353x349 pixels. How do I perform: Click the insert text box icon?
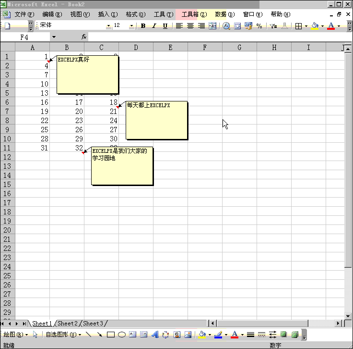click(133, 335)
